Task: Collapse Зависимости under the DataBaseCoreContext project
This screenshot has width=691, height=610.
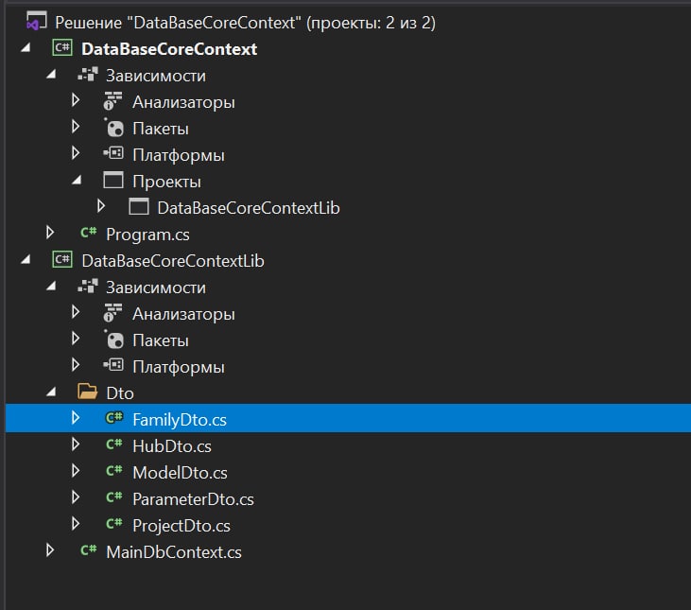Action: [52, 74]
